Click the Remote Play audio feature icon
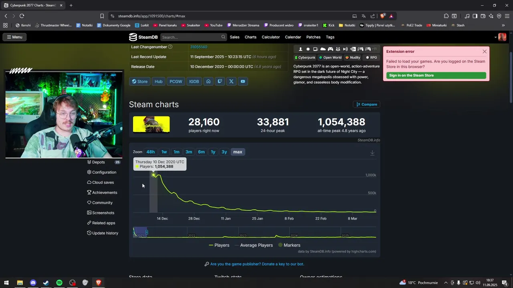 [345, 49]
